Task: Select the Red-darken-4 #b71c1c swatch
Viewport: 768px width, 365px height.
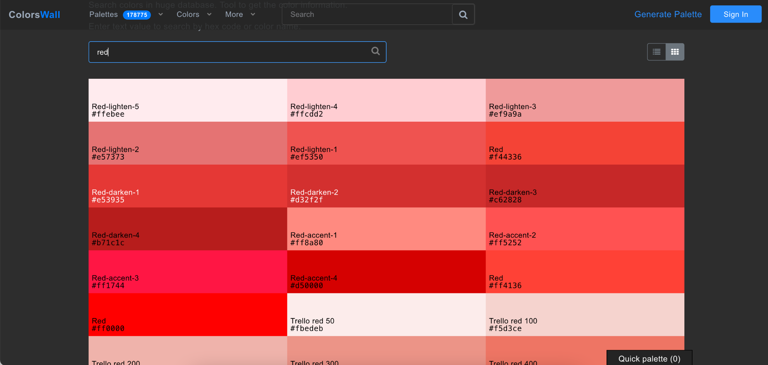Action: 187,229
